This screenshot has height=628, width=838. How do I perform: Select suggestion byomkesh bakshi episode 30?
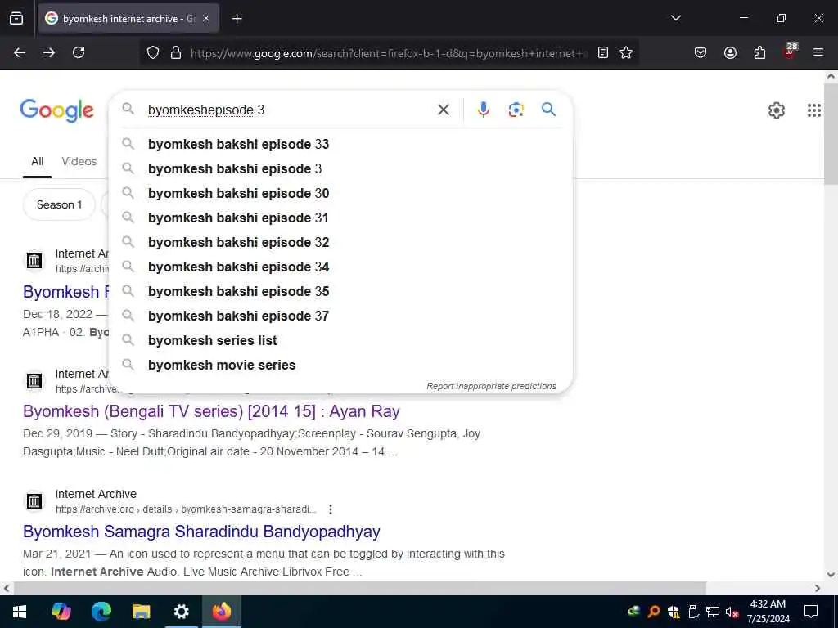(x=341, y=193)
